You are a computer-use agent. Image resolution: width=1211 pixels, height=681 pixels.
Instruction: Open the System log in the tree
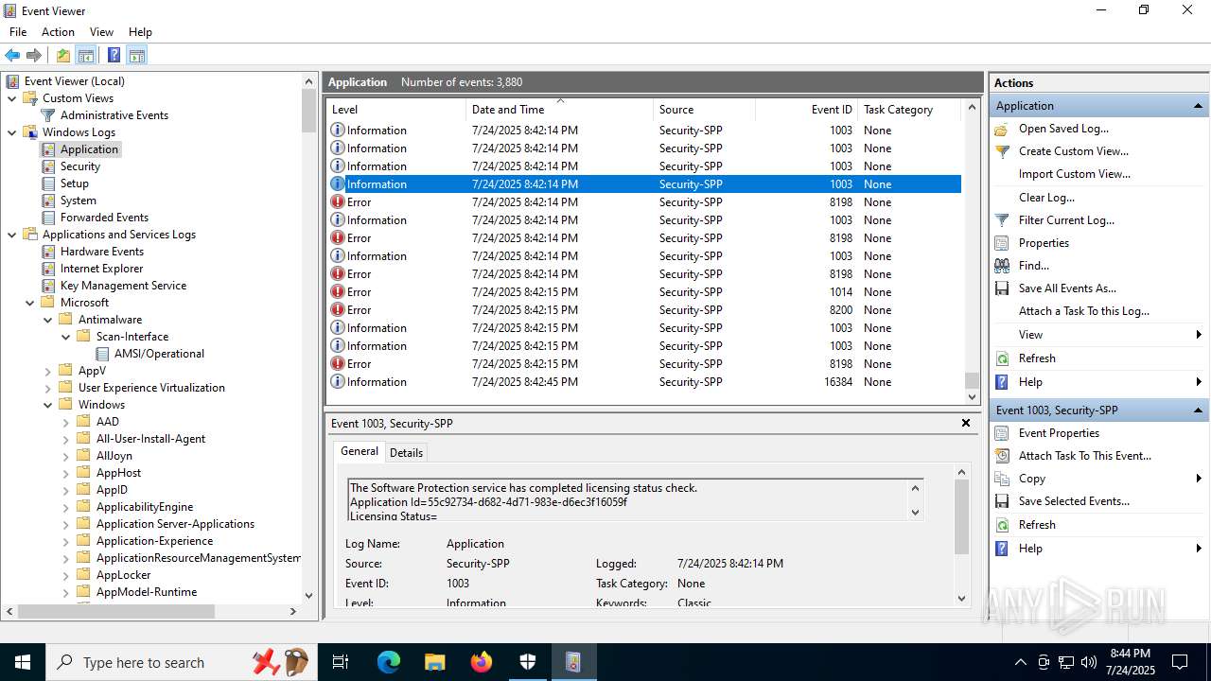pos(78,201)
